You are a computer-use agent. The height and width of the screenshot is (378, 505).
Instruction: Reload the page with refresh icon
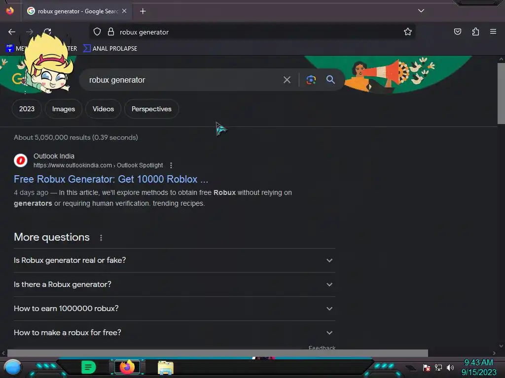(x=48, y=31)
